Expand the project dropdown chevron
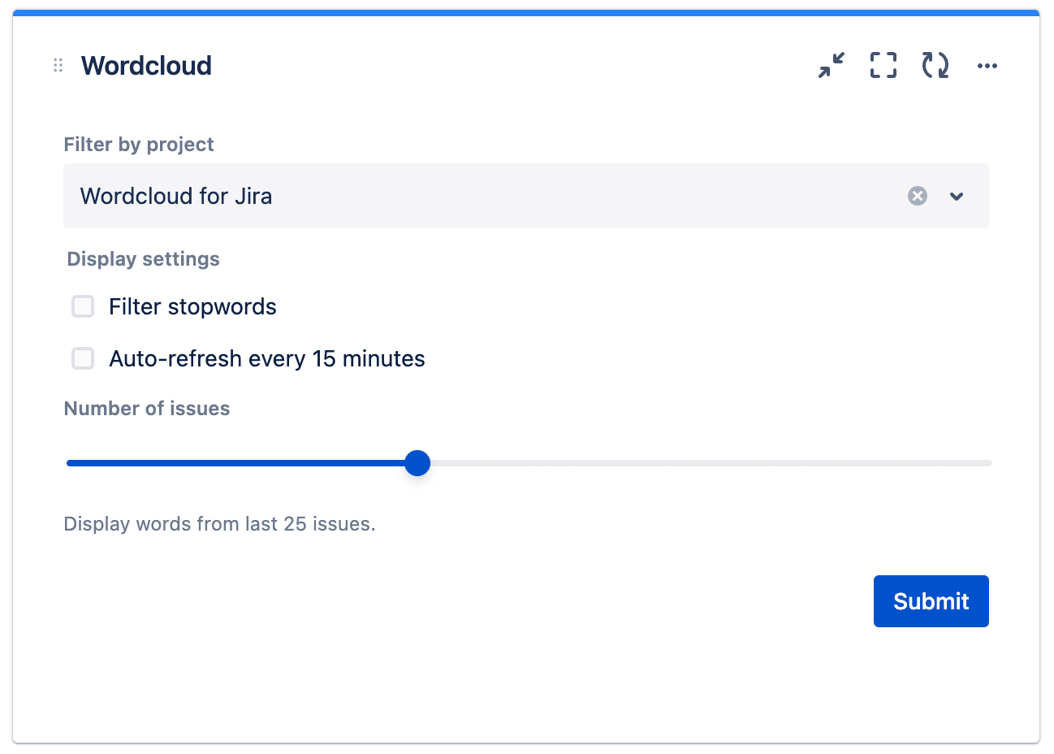The image size is (1054, 754). tap(957, 196)
